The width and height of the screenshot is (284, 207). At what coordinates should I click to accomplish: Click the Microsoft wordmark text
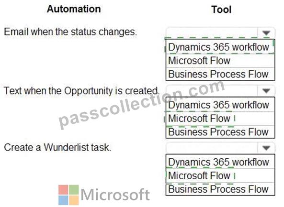pos(115,195)
